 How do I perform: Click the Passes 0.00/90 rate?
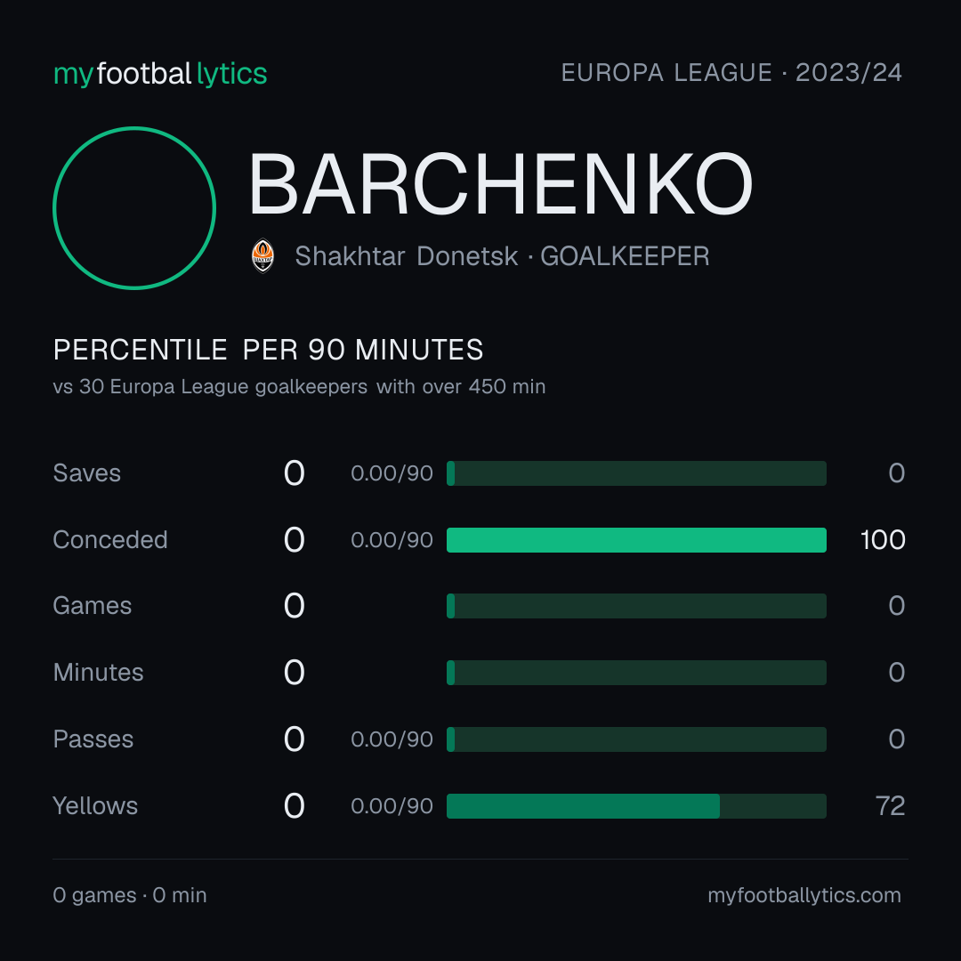[x=392, y=739]
